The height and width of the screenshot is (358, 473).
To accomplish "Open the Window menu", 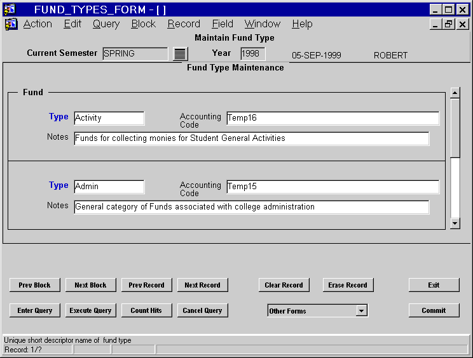I will point(262,23).
